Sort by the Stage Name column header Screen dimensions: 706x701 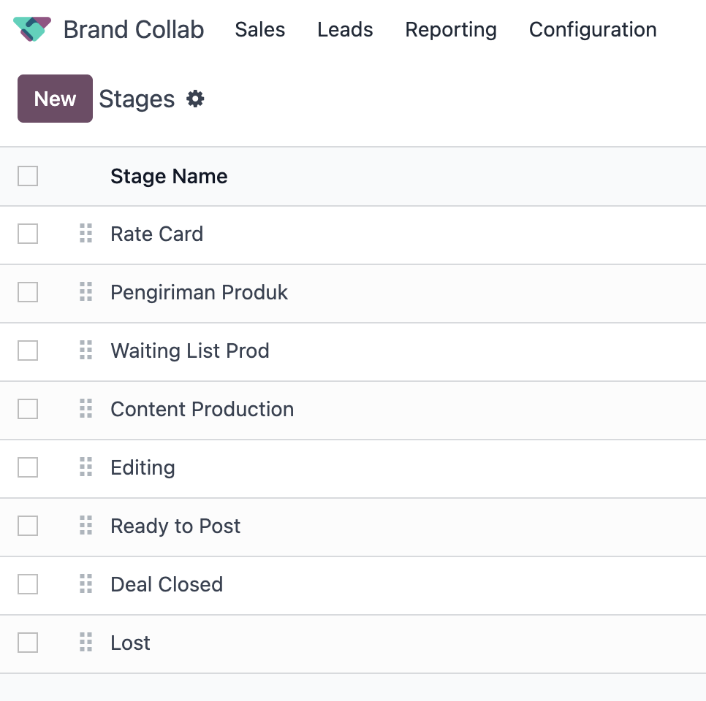169,176
